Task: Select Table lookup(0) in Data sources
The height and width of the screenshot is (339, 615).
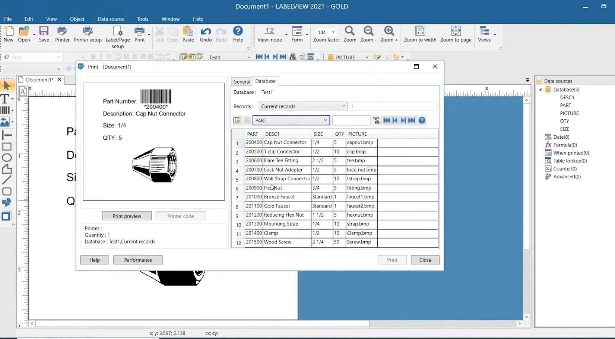Action: point(570,161)
